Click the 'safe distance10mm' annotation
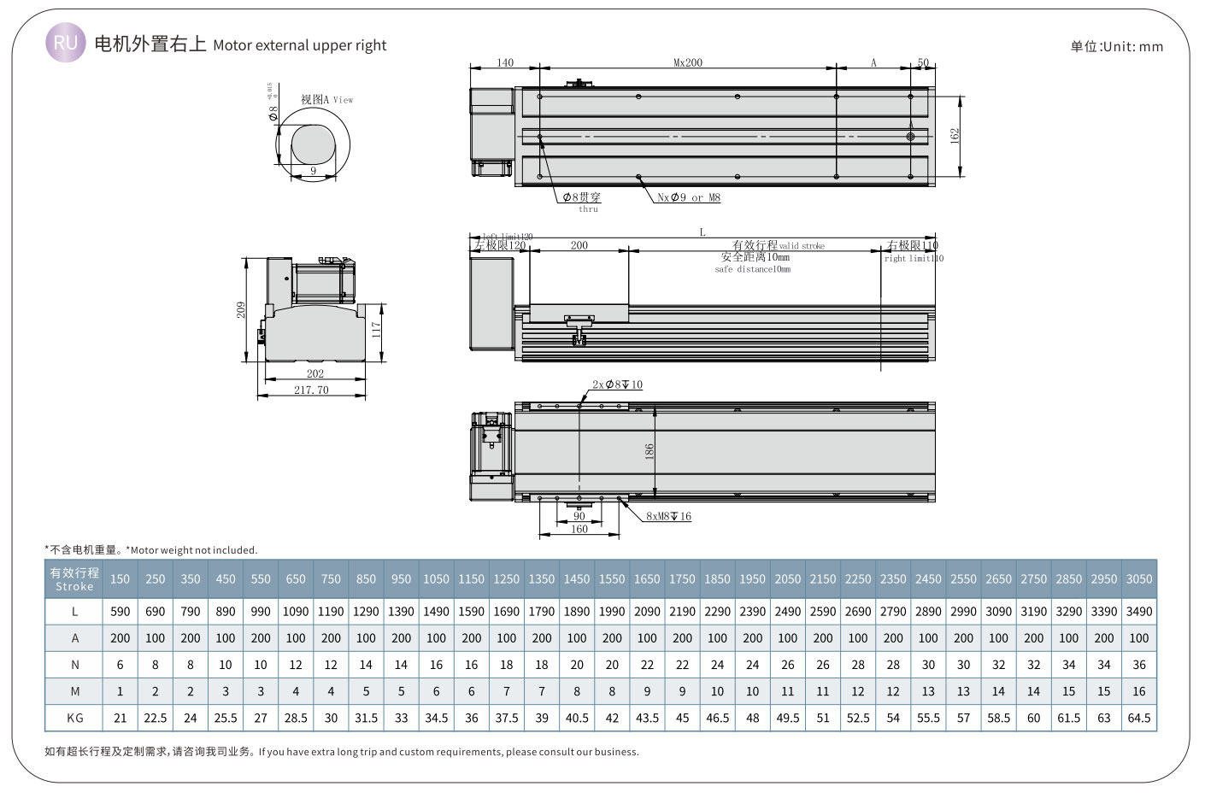The width and height of the screenshot is (1205, 798). (752, 269)
